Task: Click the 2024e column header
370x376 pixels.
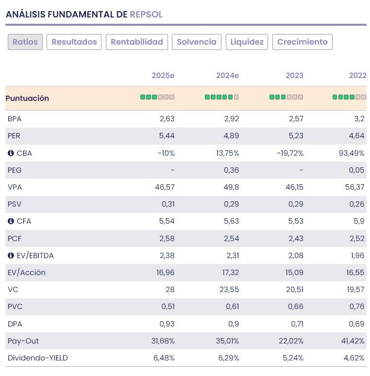Action: coord(227,76)
